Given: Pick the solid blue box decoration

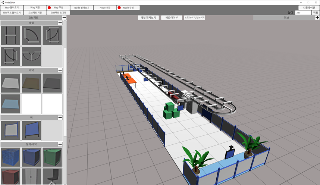Looking at the screenshot, I should 31,157.
